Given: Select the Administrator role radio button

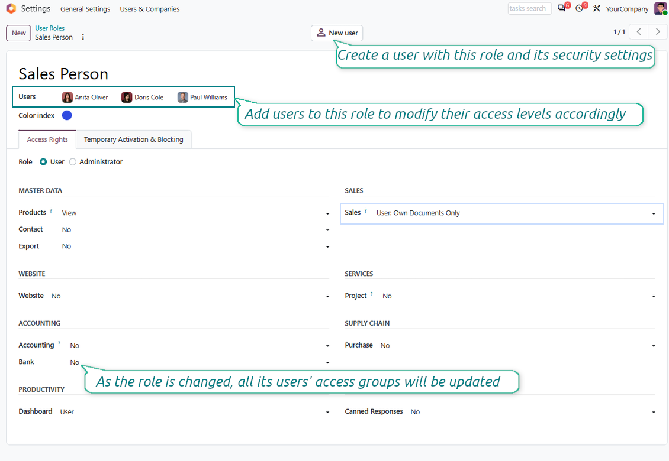Looking at the screenshot, I should pyautogui.click(x=73, y=162).
